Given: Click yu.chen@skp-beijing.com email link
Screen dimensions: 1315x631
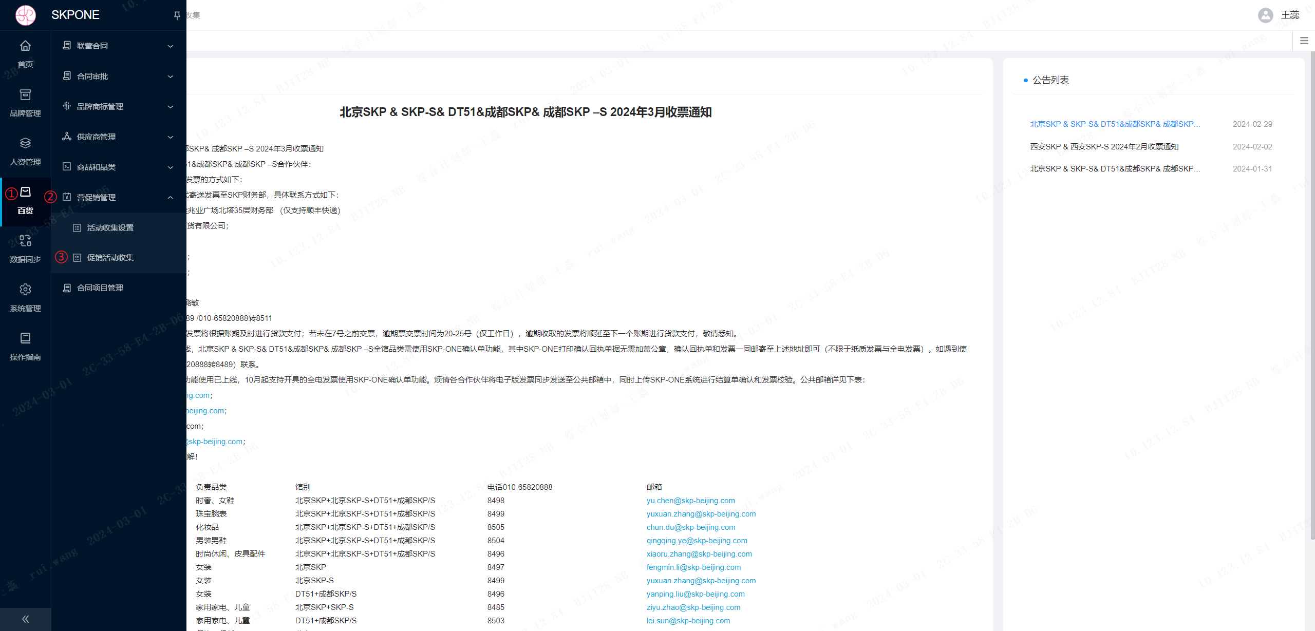Looking at the screenshot, I should tap(690, 501).
